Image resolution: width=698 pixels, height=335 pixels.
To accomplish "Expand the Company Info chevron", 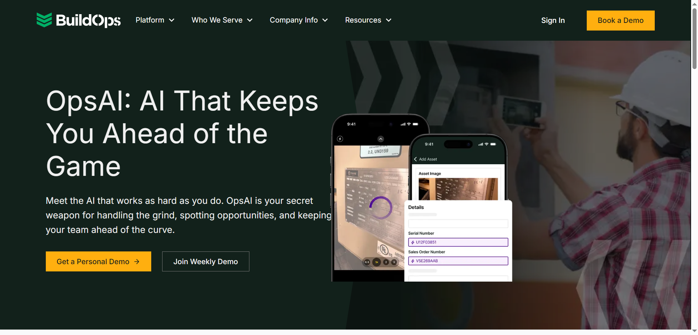I will click(325, 20).
